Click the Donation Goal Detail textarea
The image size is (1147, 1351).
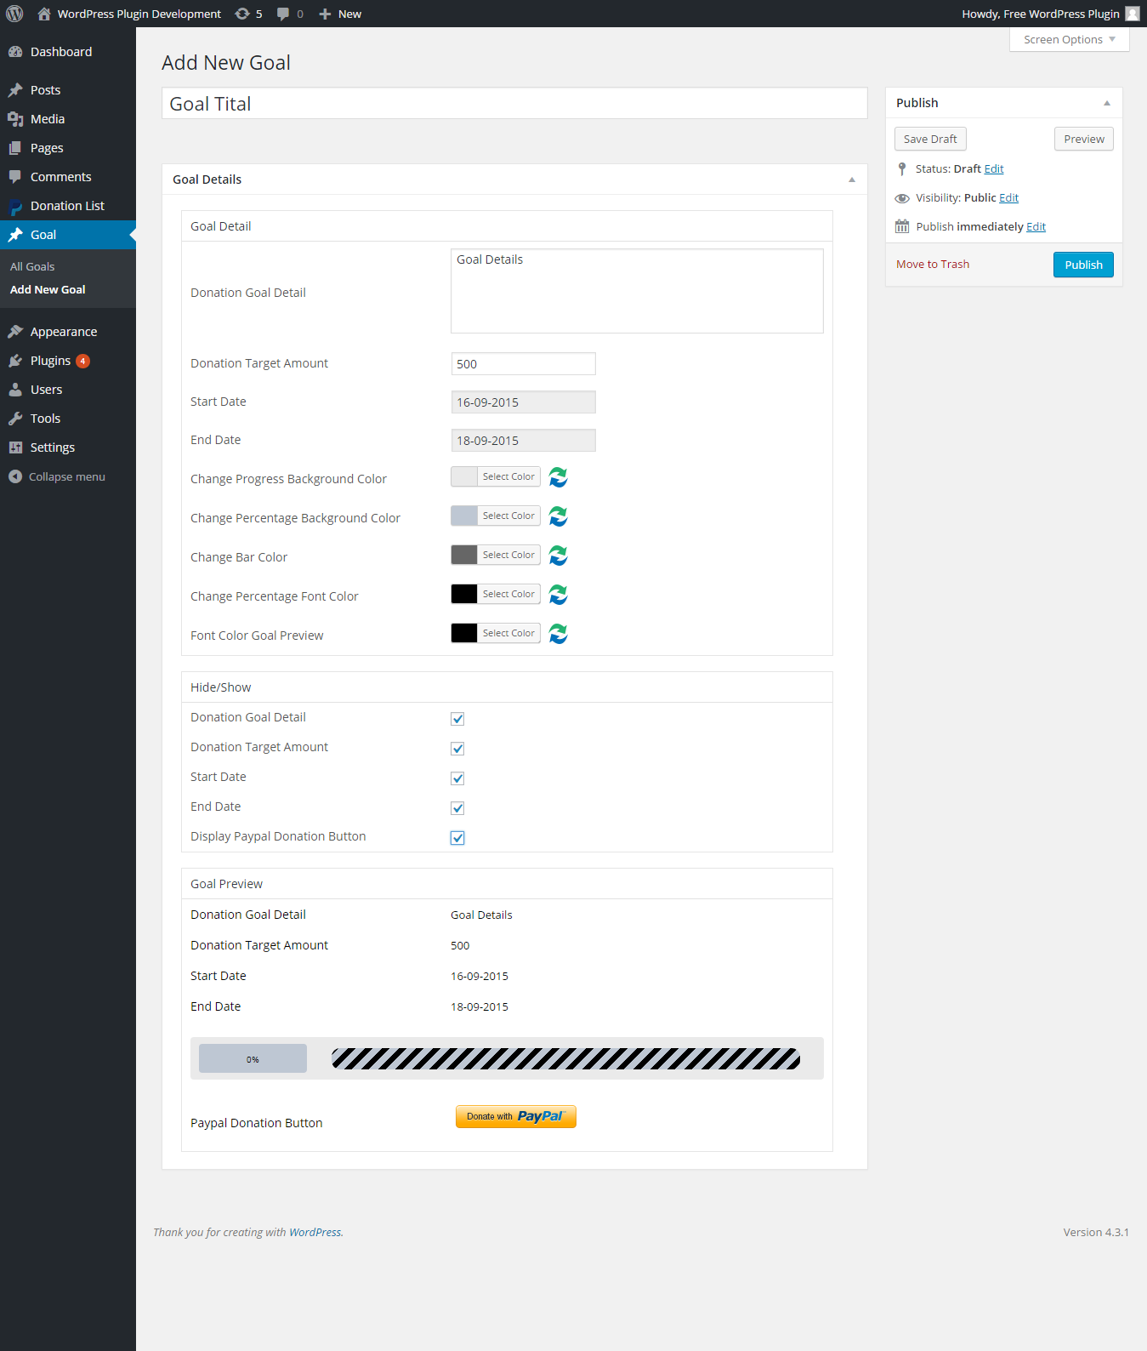pyautogui.click(x=637, y=291)
